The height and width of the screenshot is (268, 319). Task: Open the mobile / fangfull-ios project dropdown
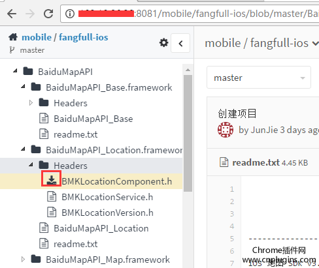[x=261, y=43]
